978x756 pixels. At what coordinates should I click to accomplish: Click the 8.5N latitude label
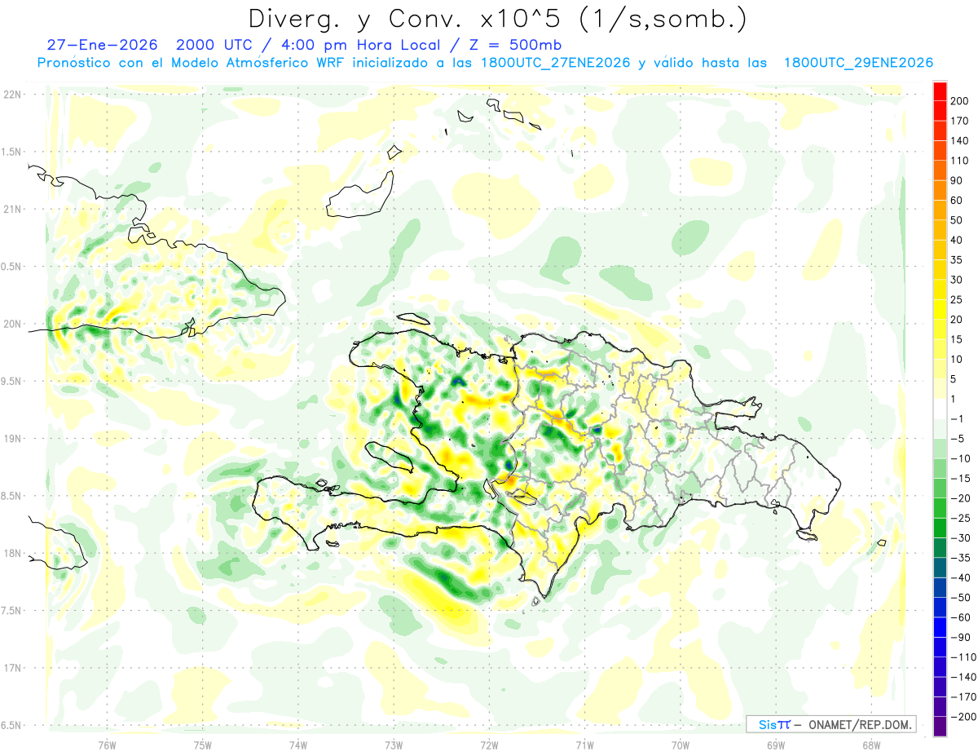tap(11, 496)
